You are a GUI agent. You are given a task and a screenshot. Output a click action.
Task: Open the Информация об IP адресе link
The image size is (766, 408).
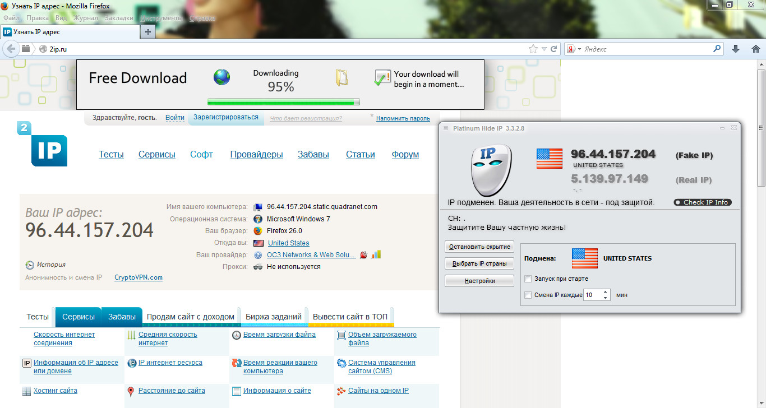[76, 367]
